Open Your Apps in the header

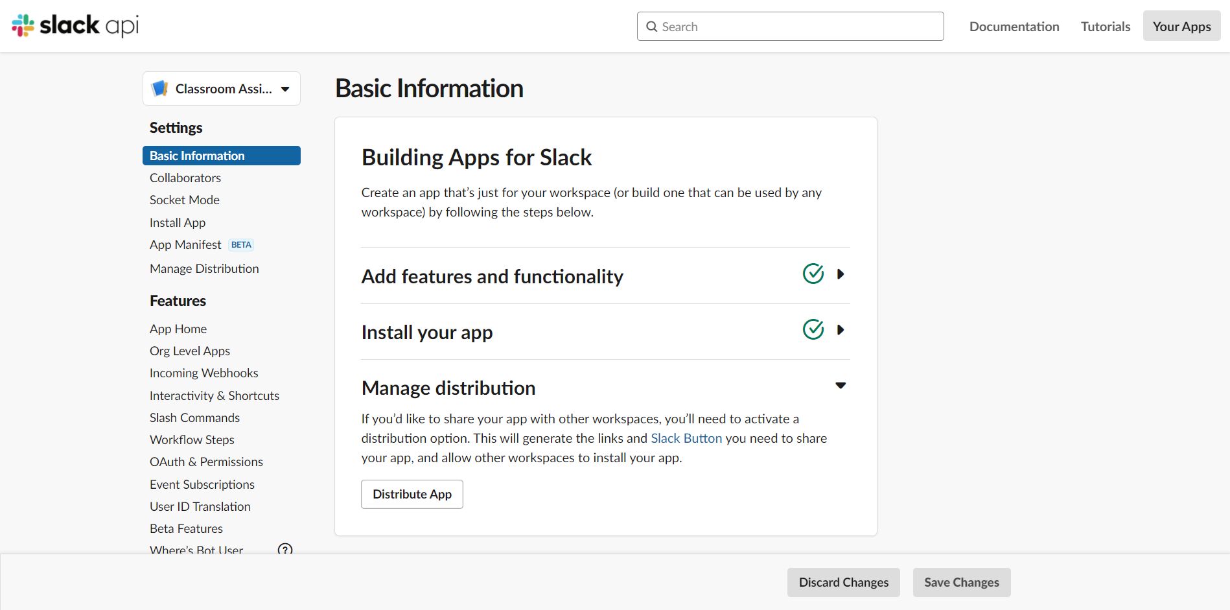click(1181, 27)
